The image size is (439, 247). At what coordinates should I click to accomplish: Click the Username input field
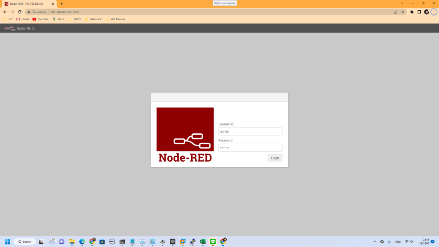[250, 131]
